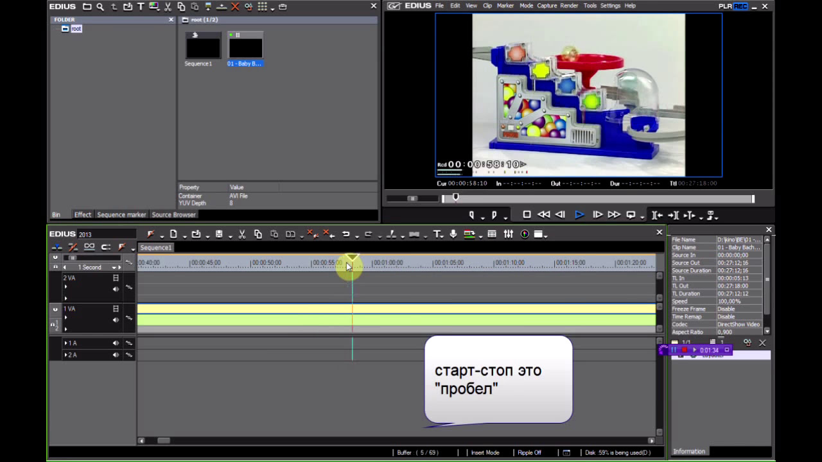Screen dimensions: 822x462
Task: Click the Copy icon on timeline toolbar
Action: (258, 234)
